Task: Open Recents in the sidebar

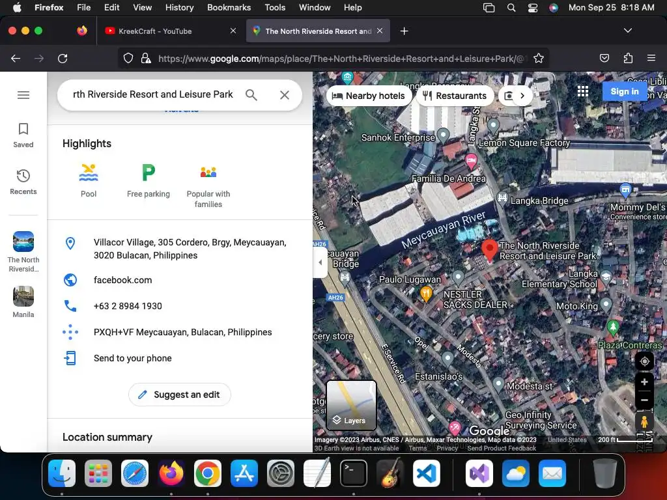Action: pyautogui.click(x=23, y=182)
